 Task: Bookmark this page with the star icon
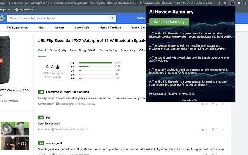[x=225, y=3]
